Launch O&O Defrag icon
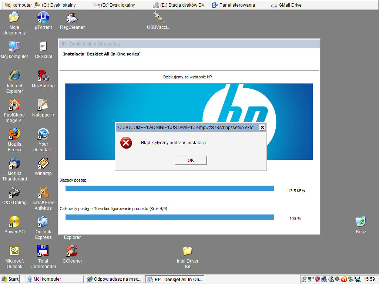Image resolution: width=379 pixels, height=284 pixels. coord(14,196)
